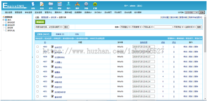This screenshot has height=101, width=207.
Task: Open the 访问端 主访问端 dropdown
Action: [191, 12]
